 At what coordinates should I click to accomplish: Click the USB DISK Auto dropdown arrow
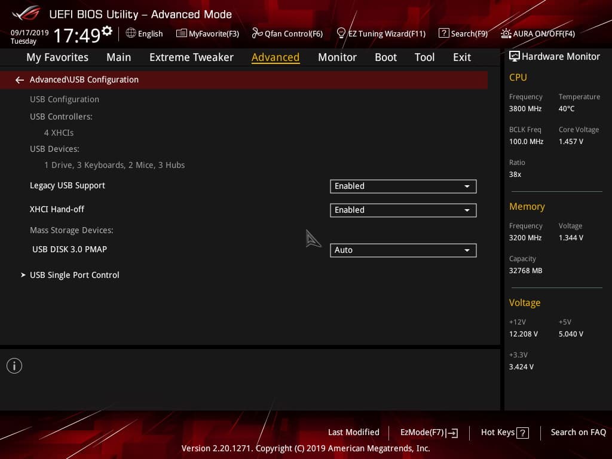pos(467,250)
